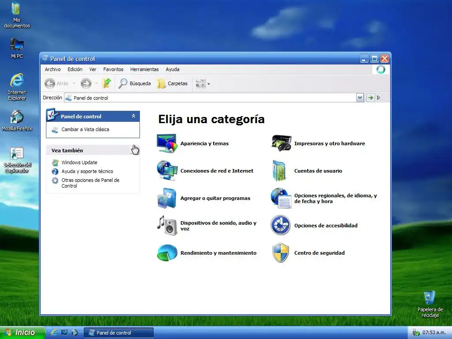The width and height of the screenshot is (452, 339).
Task: Open the Views dropdown arrow in toolbar
Action: (x=209, y=84)
